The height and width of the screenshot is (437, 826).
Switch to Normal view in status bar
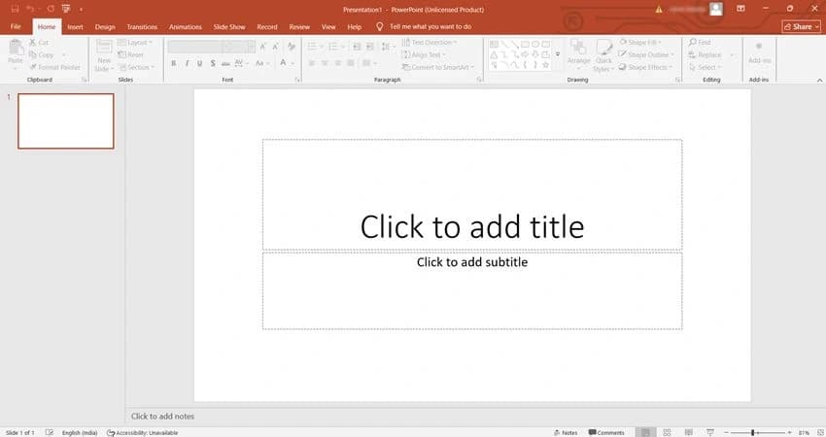645,432
